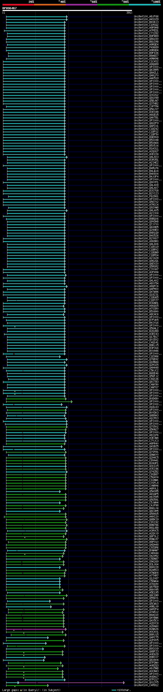The image size is (163, 692).
Task: Select the BP096467 query label
Action: (10, 8)
